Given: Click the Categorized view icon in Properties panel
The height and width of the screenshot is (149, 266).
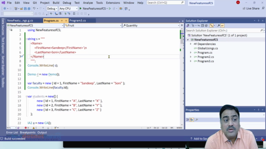Looking at the screenshot, I should [187, 120].
